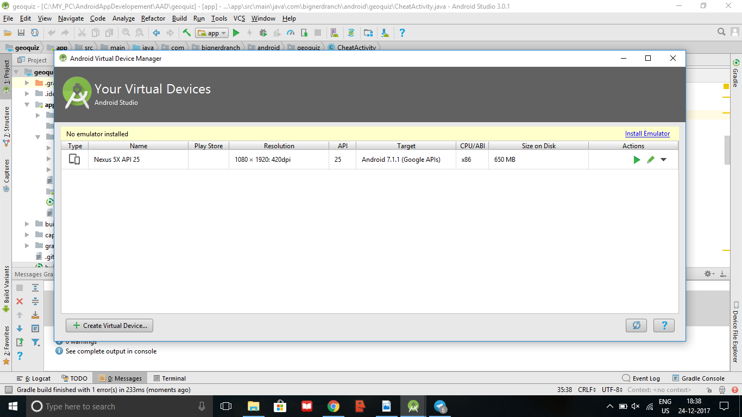Toggle the Captures tool window
The width and height of the screenshot is (742, 417).
[7, 175]
